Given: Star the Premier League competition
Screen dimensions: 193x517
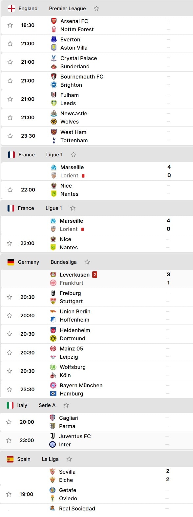Looking at the screenshot, I should pyautogui.click(x=96, y=9).
